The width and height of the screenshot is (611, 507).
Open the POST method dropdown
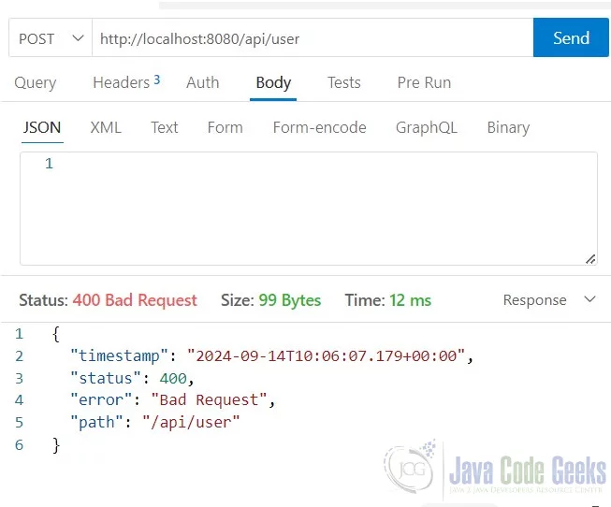(51, 38)
